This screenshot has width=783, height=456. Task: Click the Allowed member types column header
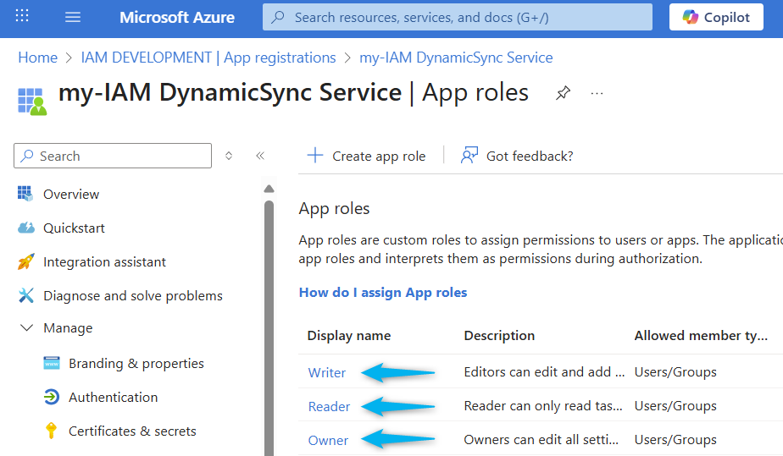701,335
